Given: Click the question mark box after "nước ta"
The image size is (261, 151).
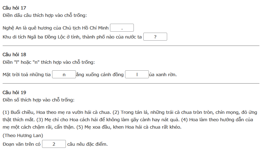Looking at the screenshot, I should [155, 37].
